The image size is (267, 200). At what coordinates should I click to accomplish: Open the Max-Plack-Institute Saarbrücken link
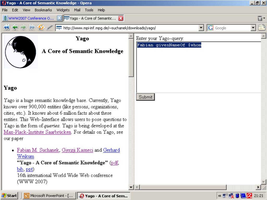(38, 132)
